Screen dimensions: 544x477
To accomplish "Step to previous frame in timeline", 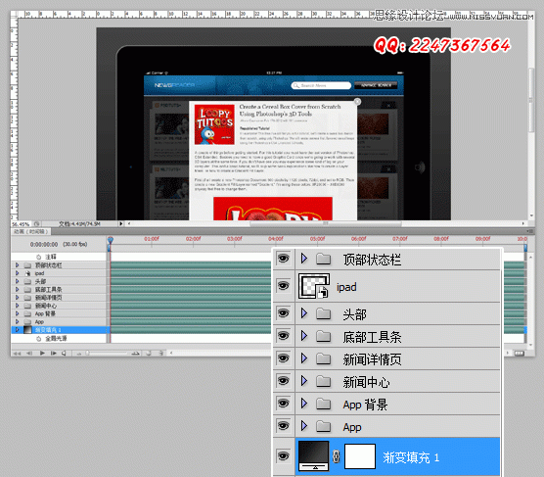I will [x=29, y=354].
